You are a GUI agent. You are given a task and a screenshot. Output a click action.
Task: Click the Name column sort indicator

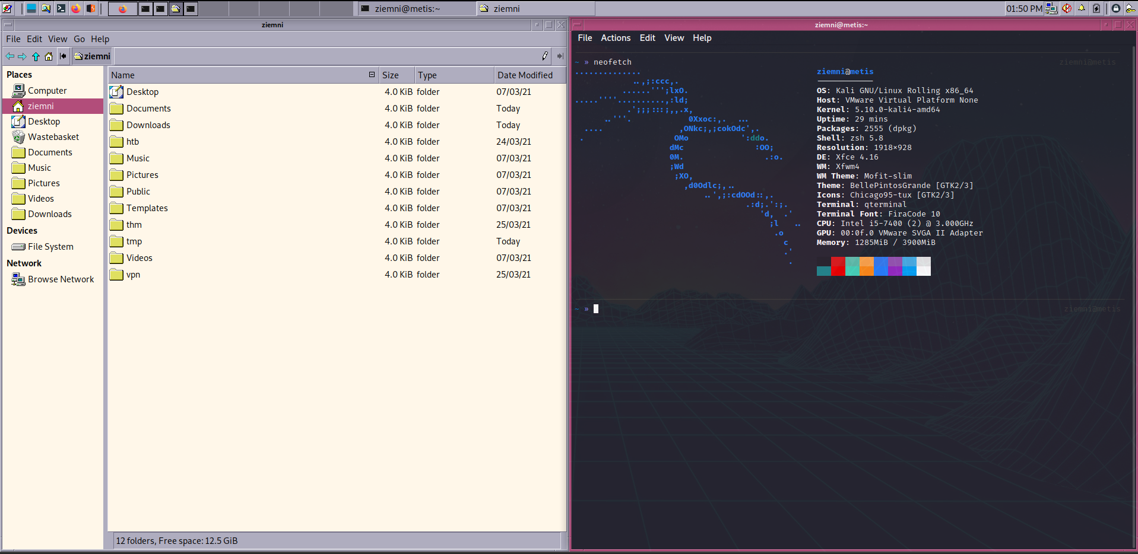click(372, 75)
